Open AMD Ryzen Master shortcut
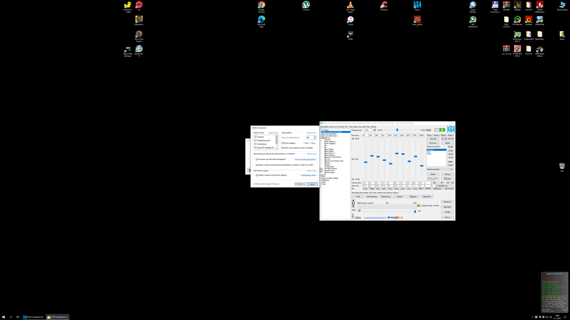The height and width of the screenshot is (320, 570). tap(540, 51)
